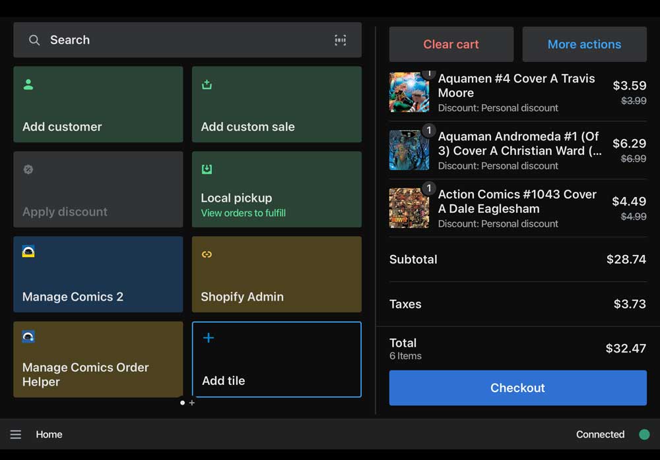Open the Add customer tile
The width and height of the screenshot is (660, 460).
(x=98, y=104)
